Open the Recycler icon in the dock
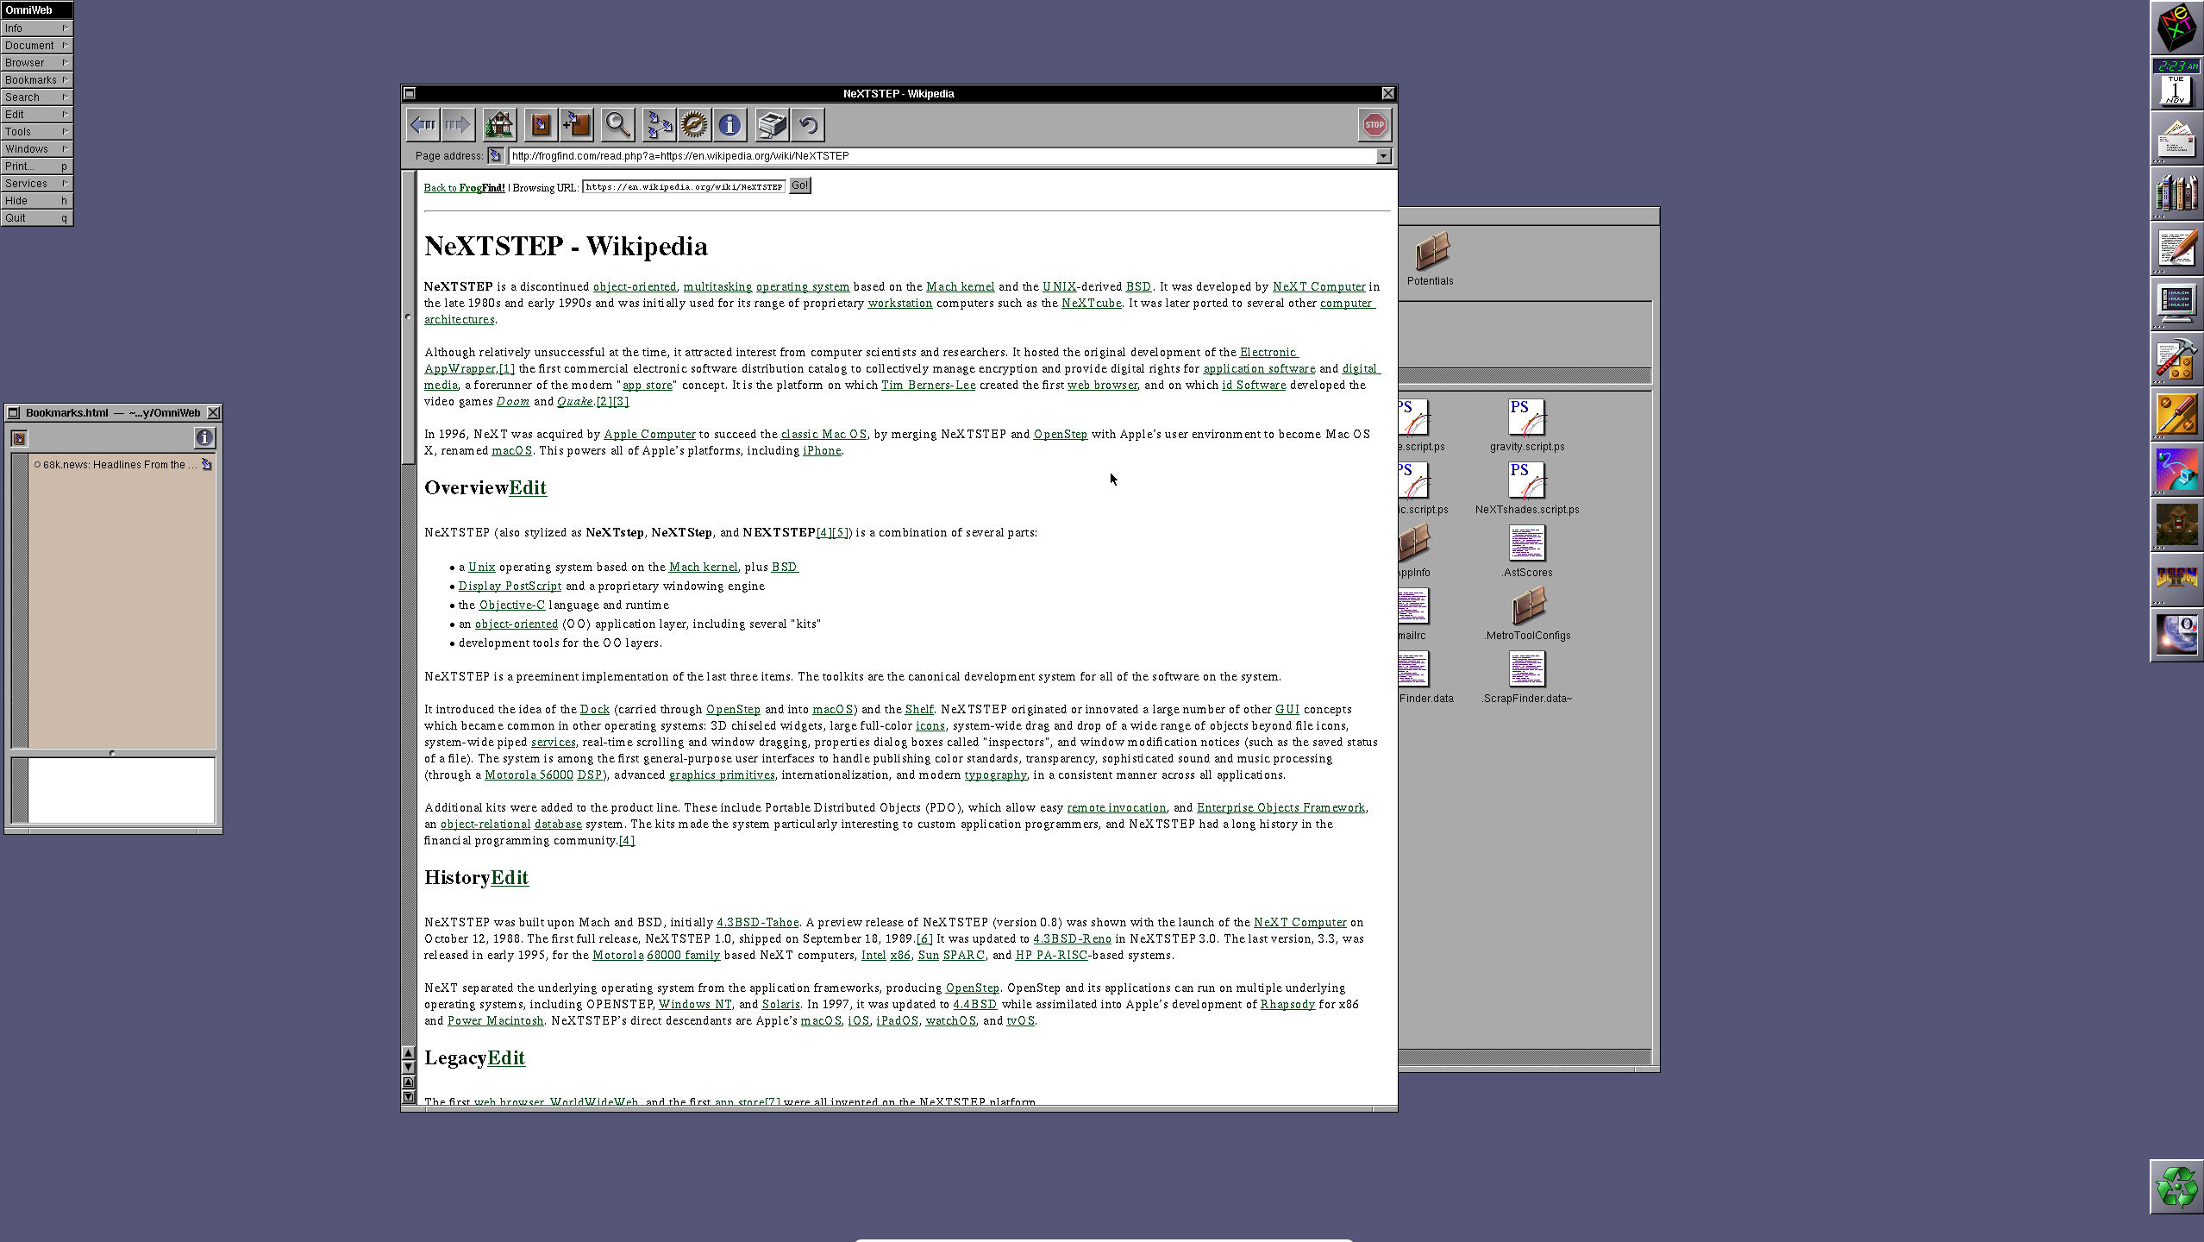 (2176, 1187)
